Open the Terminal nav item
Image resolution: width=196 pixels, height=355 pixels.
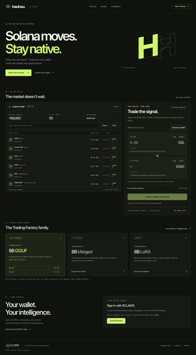tap(93, 6)
